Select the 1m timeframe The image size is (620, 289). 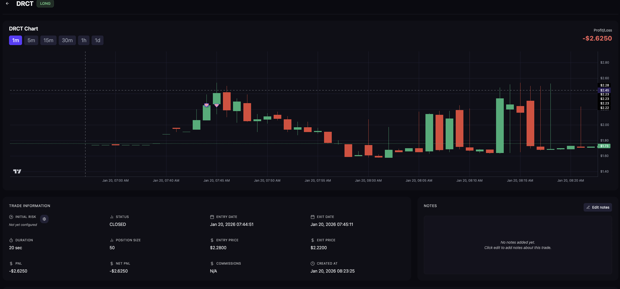15,40
